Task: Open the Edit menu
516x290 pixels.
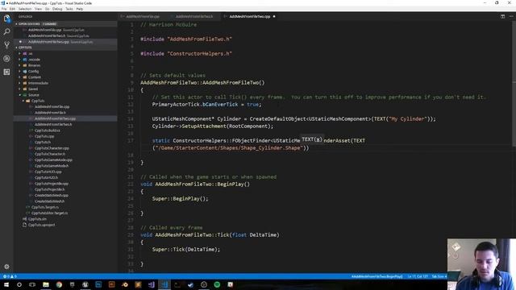Action: (x=13, y=9)
